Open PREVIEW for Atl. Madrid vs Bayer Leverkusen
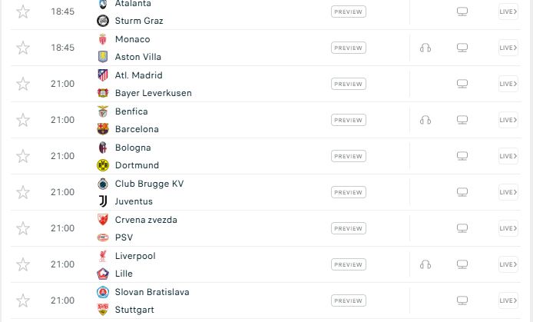533x322 pixels. click(349, 84)
